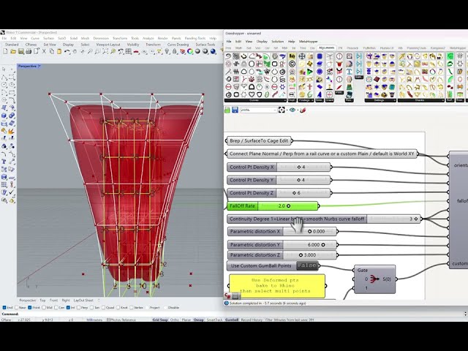Click the cross icon in Findings panel

[x=310, y=87]
